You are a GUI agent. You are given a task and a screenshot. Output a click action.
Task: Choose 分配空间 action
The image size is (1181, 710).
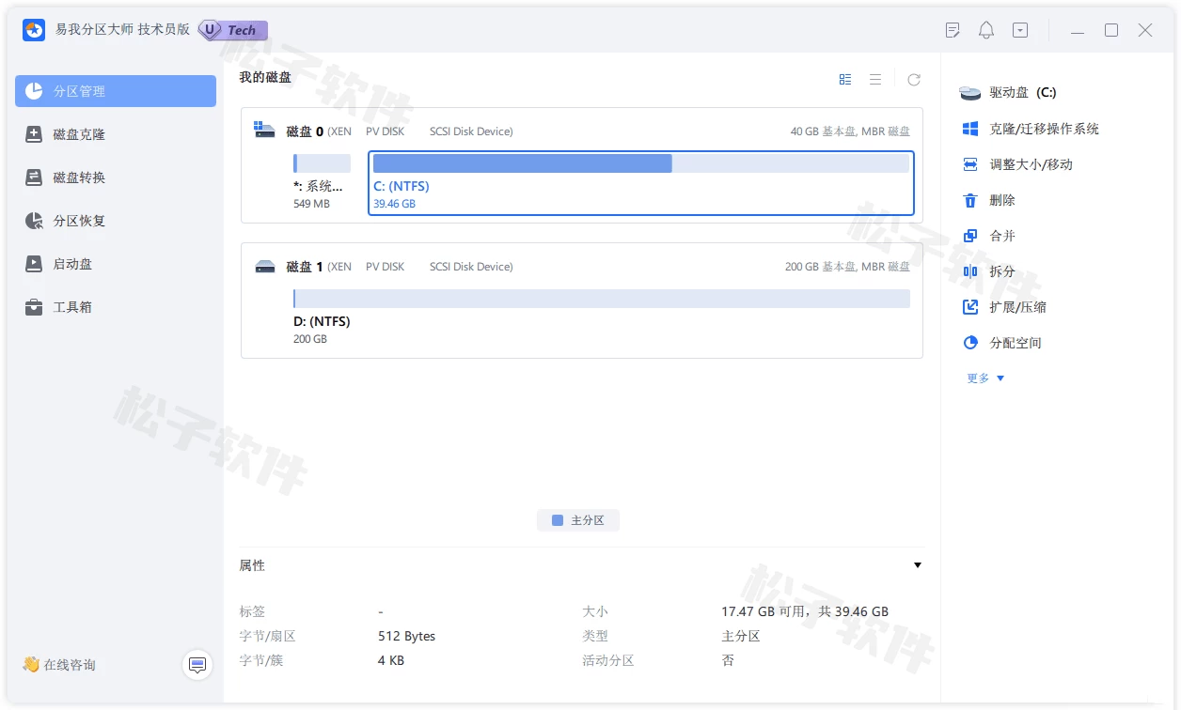tap(1016, 343)
